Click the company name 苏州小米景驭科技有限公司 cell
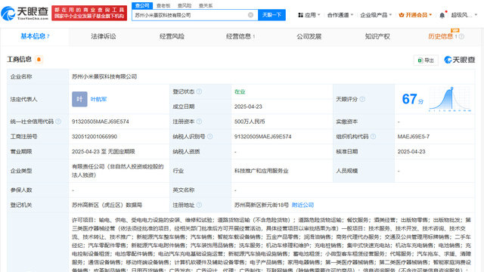The image size is (484, 272). tap(104, 76)
